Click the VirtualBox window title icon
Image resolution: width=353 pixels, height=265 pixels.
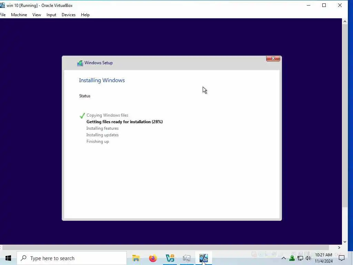[x=2, y=5]
